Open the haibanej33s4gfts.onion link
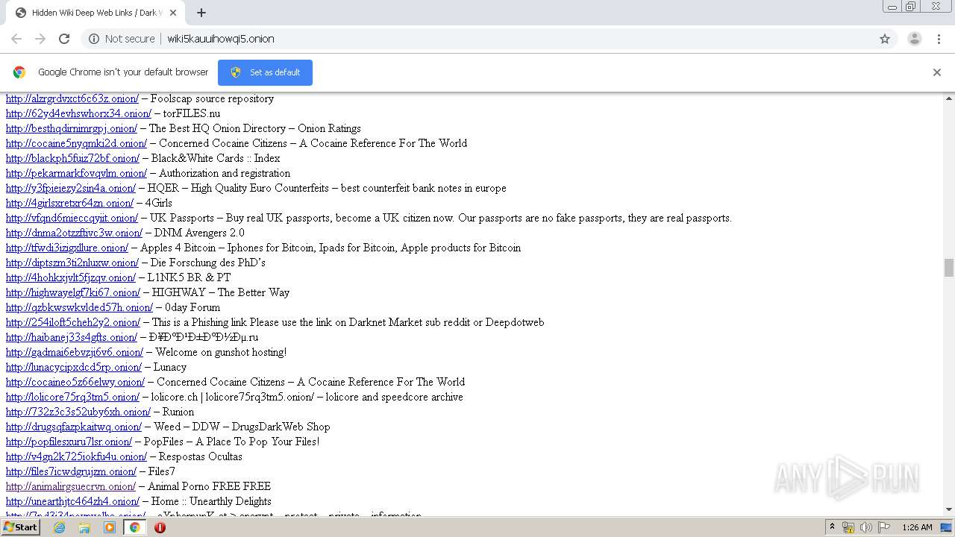The height and width of the screenshot is (537, 955). click(x=72, y=337)
